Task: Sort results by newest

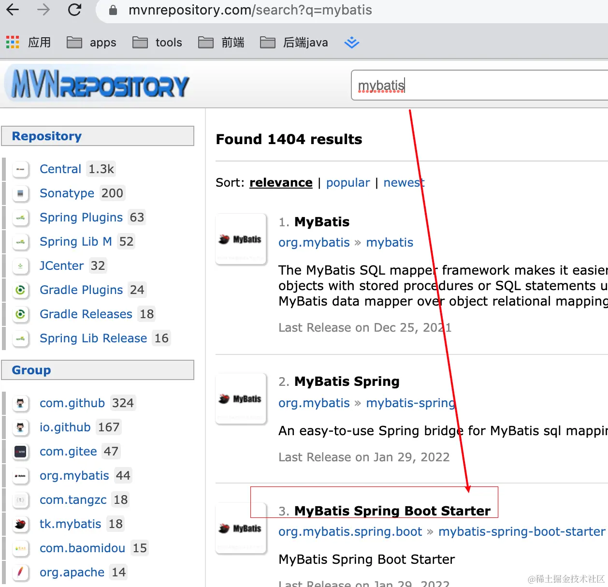Action: click(x=404, y=183)
